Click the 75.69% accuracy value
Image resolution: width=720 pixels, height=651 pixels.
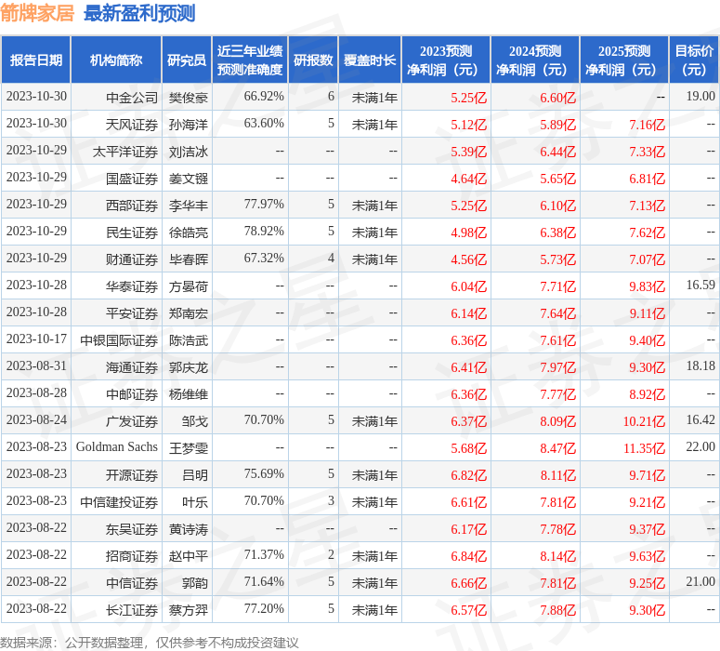[x=264, y=473]
